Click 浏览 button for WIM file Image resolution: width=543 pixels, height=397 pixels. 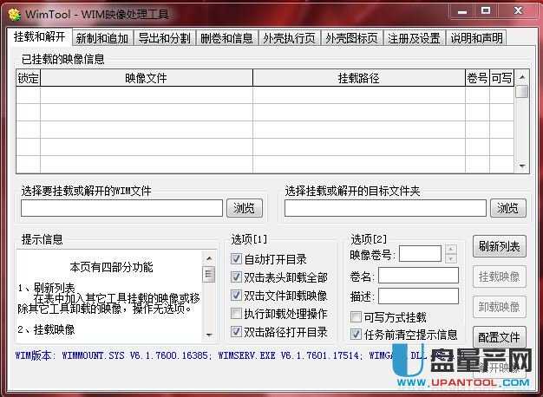tap(245, 208)
